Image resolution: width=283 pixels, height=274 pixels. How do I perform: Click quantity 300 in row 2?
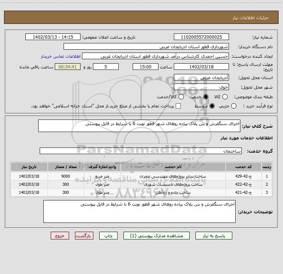(x=66, y=184)
